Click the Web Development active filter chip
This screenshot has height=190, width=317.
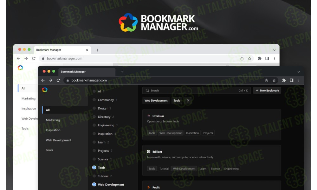point(156,100)
